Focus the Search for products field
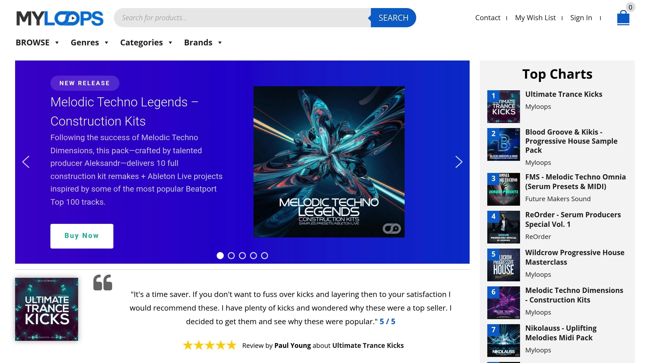 click(242, 18)
